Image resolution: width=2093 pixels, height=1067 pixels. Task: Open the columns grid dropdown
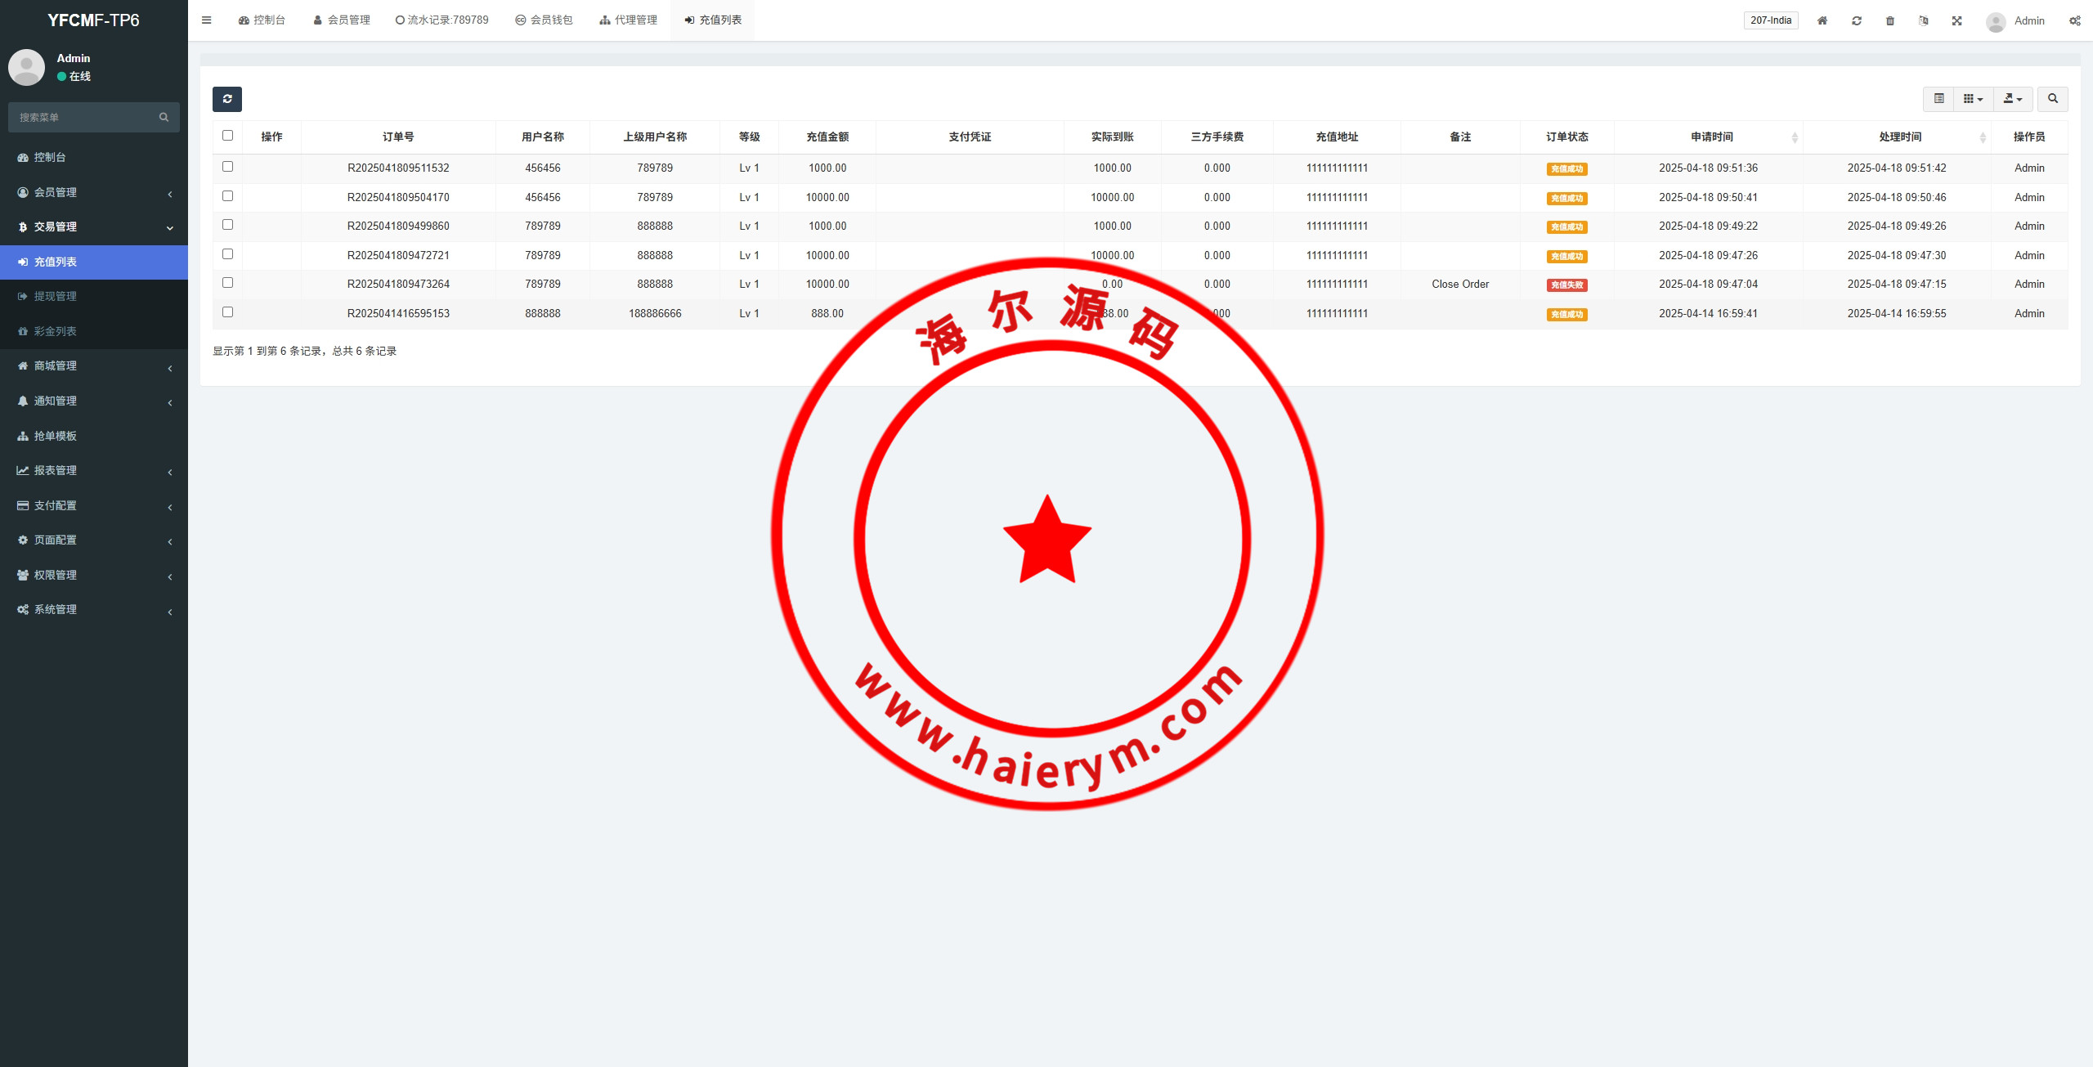1973,99
